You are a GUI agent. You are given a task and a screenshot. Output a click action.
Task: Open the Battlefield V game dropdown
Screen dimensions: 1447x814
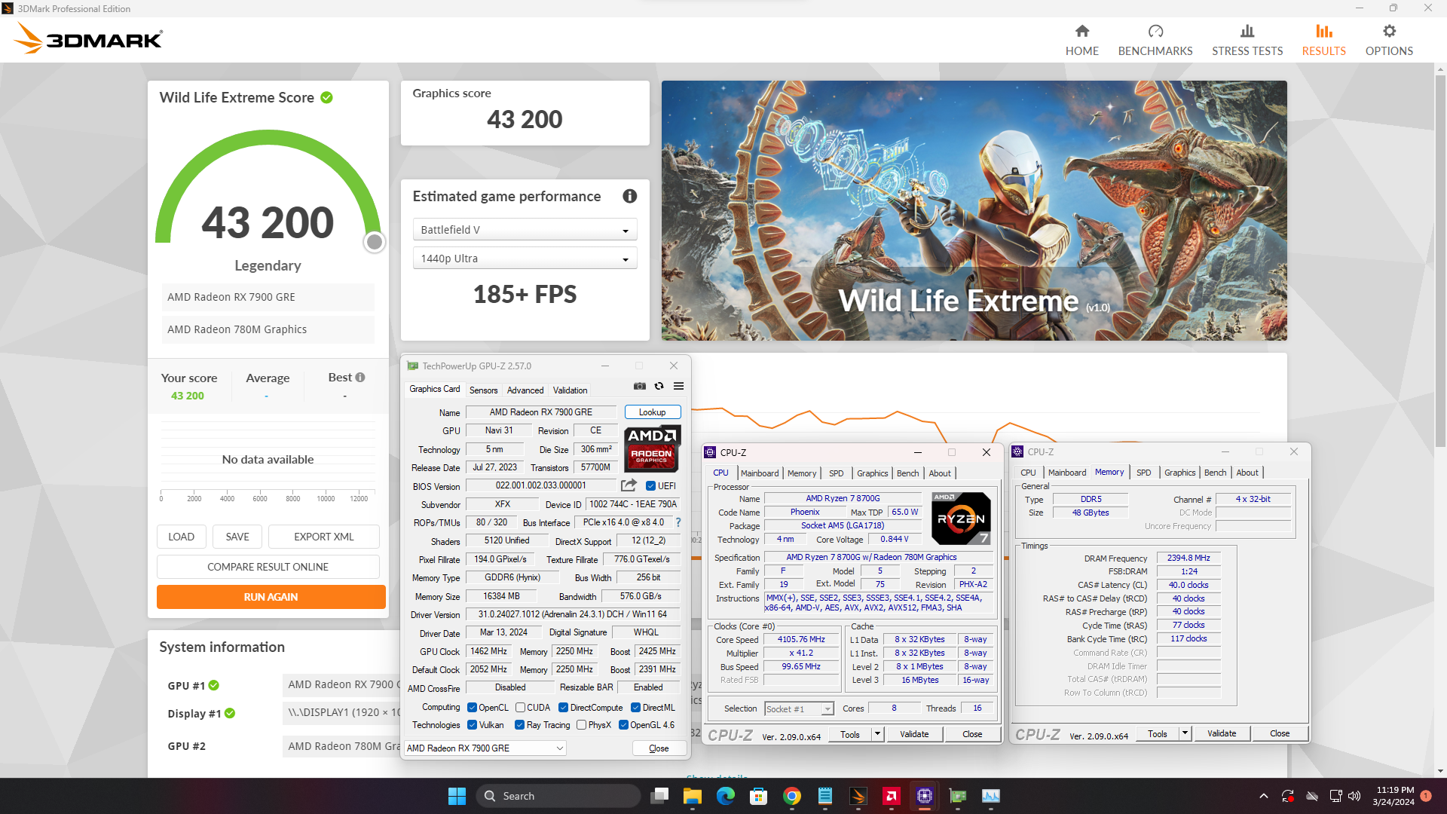pyautogui.click(x=525, y=230)
